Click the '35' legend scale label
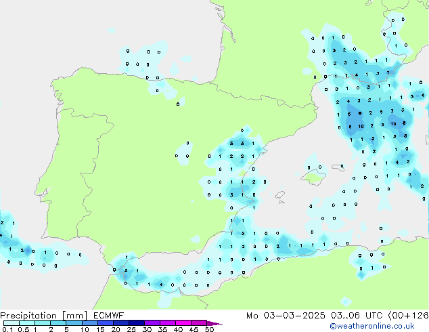The width and height of the screenshot is (429, 332). (x=162, y=329)
